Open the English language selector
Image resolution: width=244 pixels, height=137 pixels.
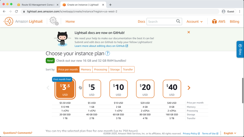coord(230,133)
